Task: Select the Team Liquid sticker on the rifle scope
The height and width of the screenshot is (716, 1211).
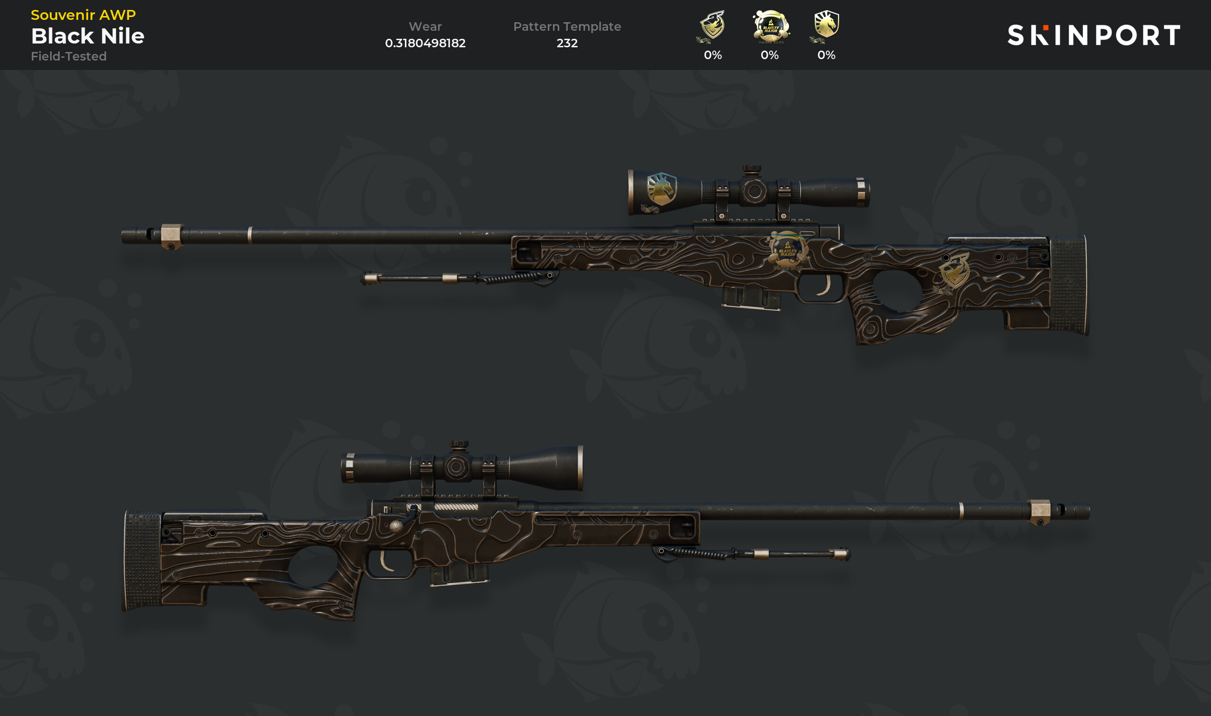Action: point(659,192)
